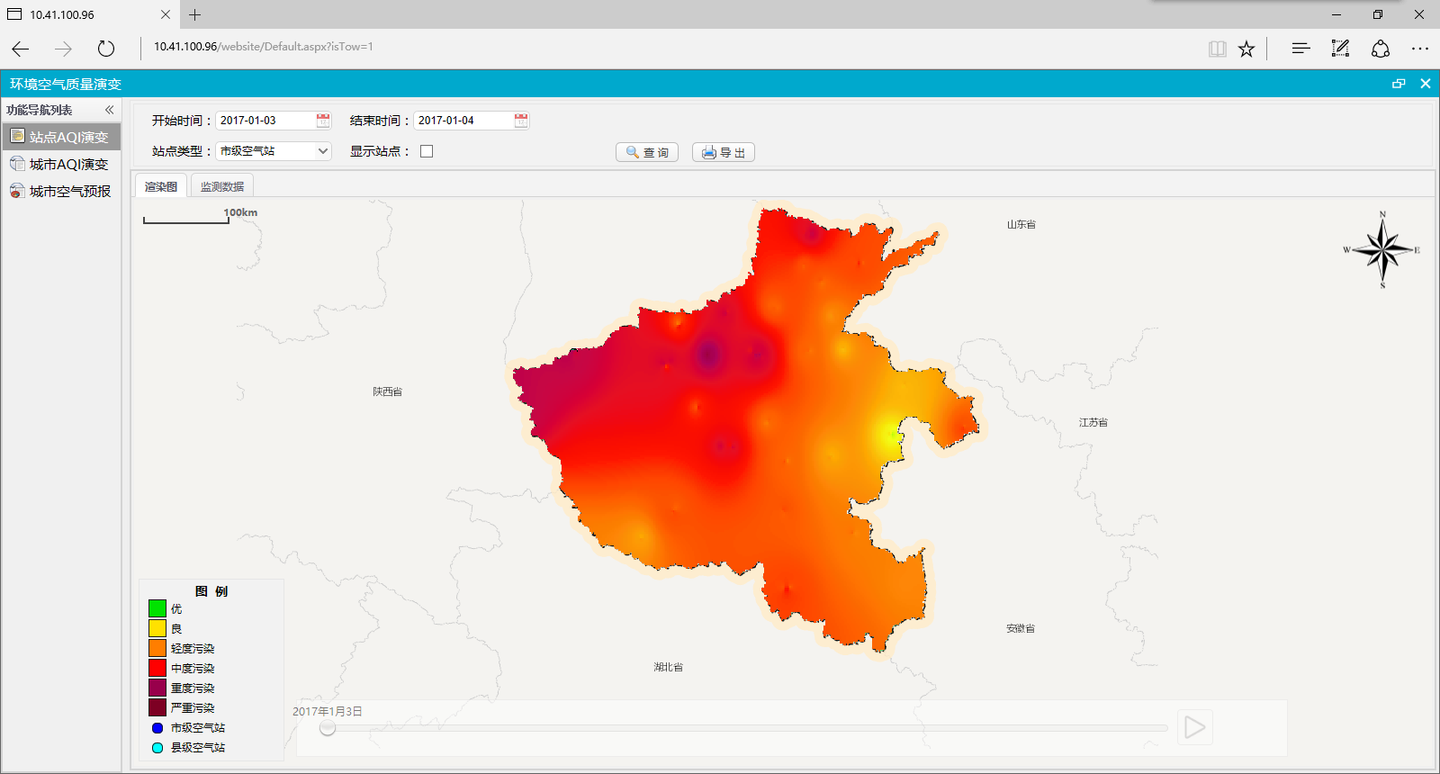Click the timeline slider handle
Screen dimensions: 1440x774
(x=328, y=727)
